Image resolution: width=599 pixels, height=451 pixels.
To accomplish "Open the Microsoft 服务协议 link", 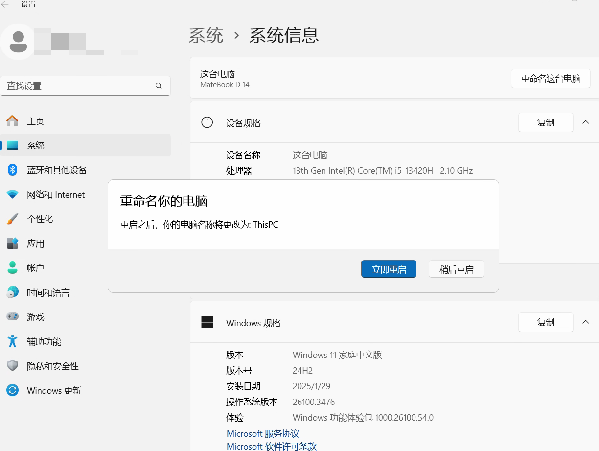I will [263, 434].
